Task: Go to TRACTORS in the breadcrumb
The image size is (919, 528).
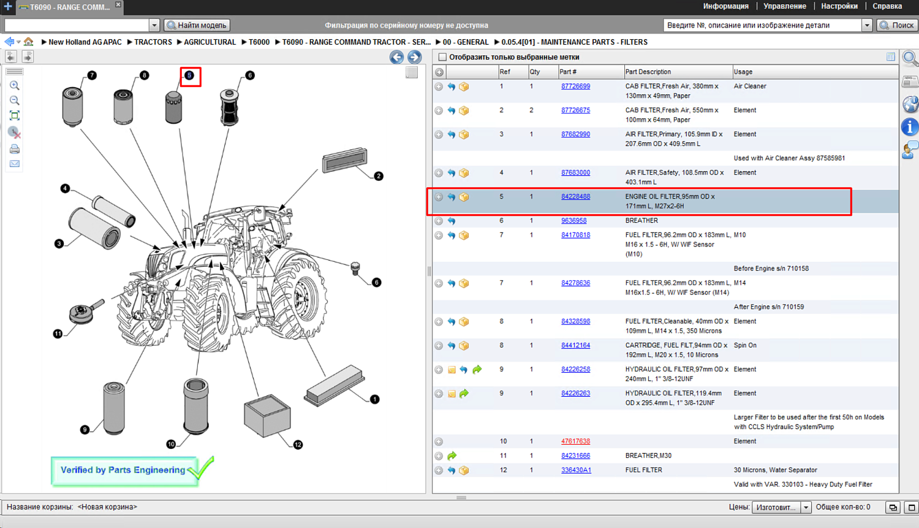Action: [x=153, y=42]
